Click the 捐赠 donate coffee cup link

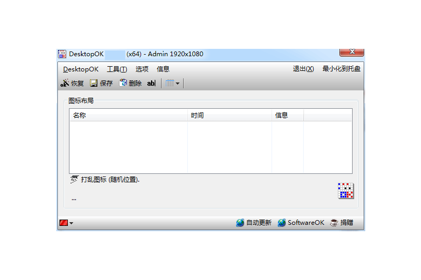(x=342, y=223)
